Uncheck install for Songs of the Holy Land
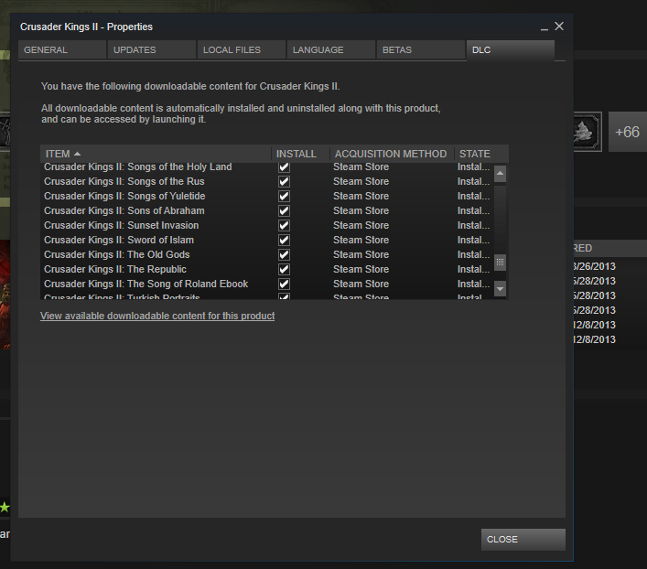Viewport: 647px width, 569px height. (x=284, y=167)
